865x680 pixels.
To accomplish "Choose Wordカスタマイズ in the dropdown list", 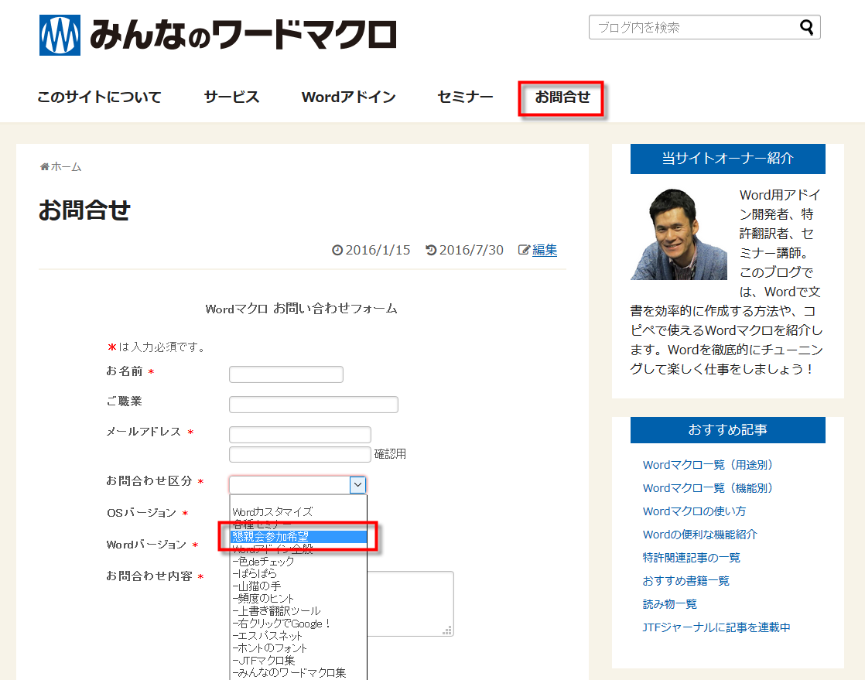I will [x=298, y=511].
